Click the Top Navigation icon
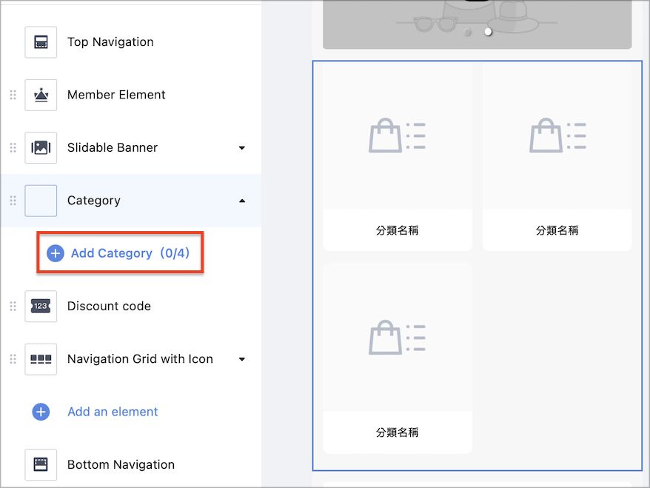 tap(41, 42)
